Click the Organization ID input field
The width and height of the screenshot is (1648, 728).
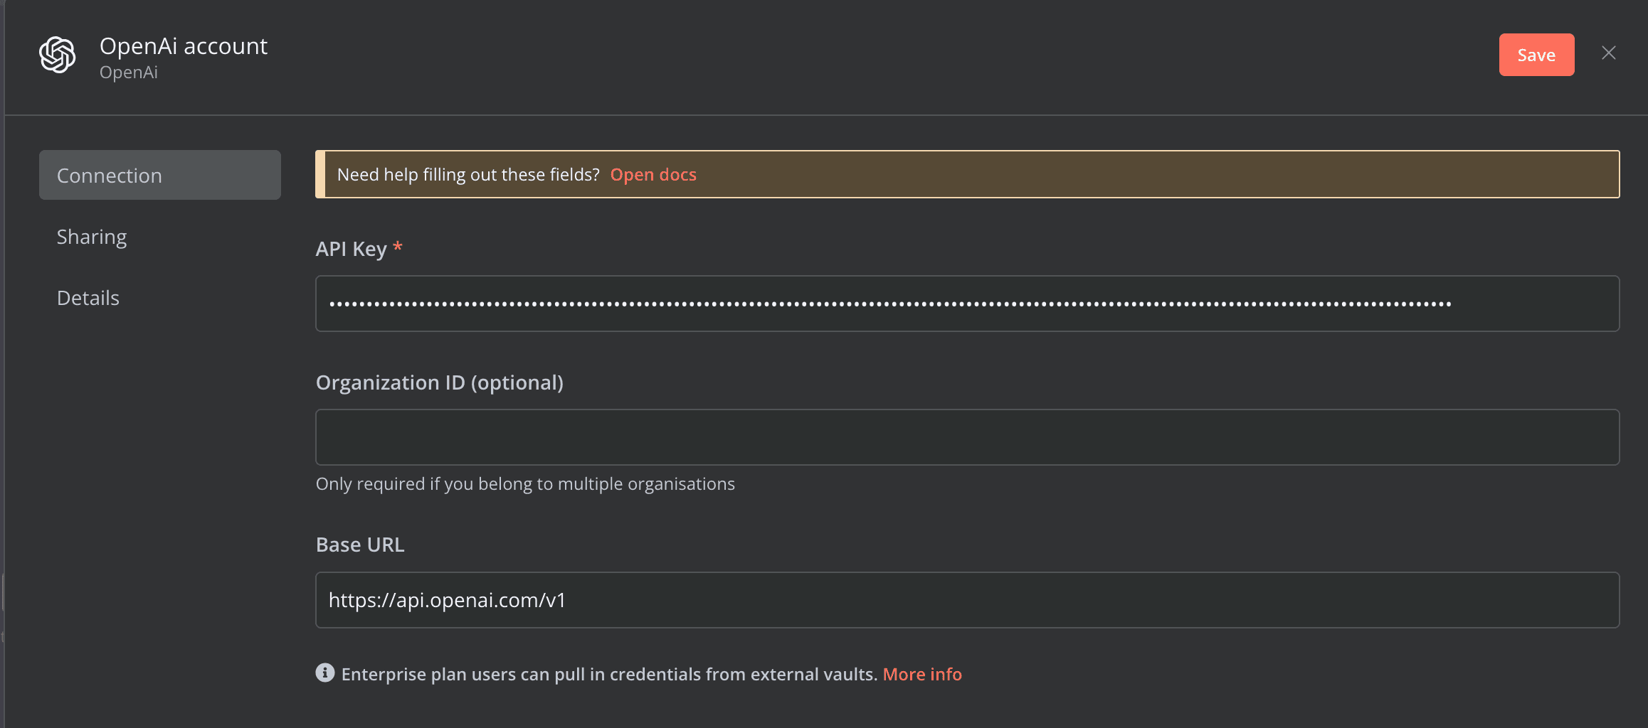point(968,437)
